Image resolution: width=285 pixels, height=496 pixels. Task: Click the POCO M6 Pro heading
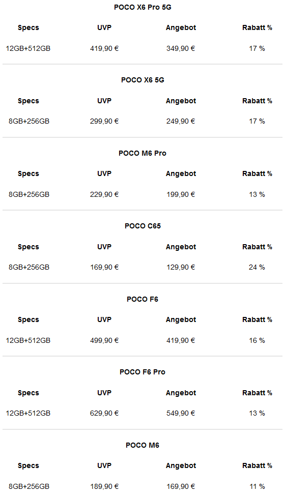[142, 153]
